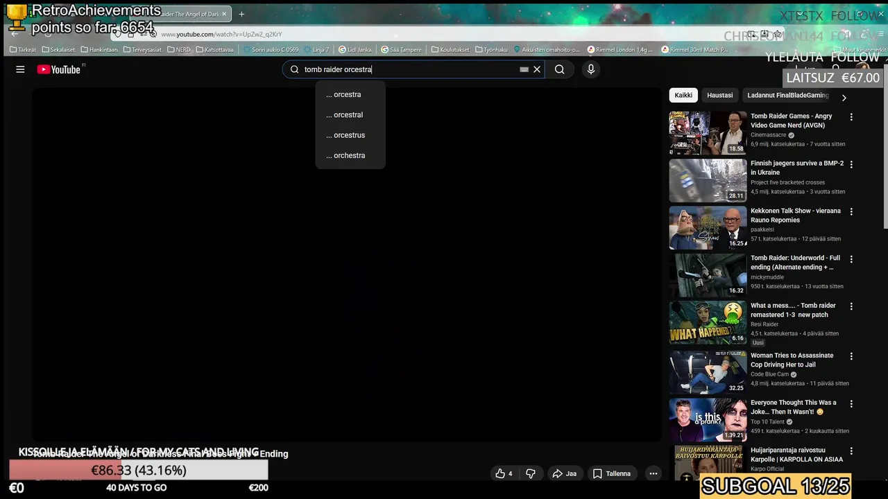This screenshot has width=888, height=499.
Task: Open the Resi Raider channel name
Action: coord(765,324)
